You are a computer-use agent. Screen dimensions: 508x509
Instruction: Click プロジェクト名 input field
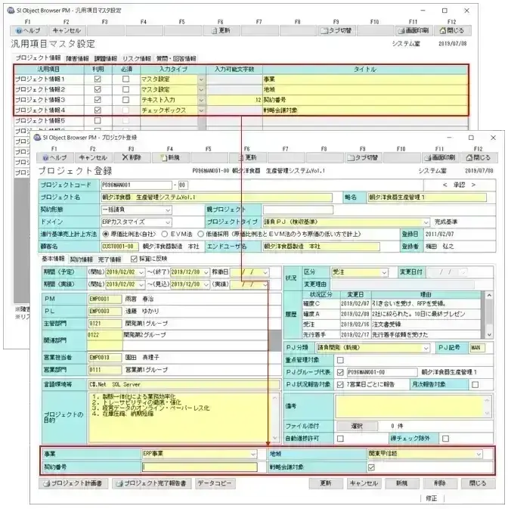pyautogui.click(x=217, y=197)
